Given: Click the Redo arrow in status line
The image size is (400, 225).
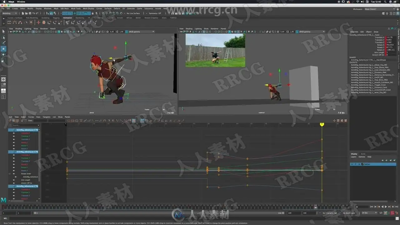Looking at the screenshot, I should coord(37,13).
